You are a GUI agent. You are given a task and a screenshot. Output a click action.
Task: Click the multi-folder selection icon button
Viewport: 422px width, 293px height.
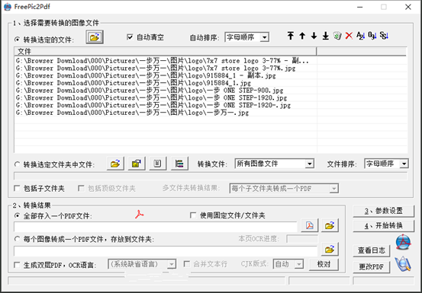[137, 164]
